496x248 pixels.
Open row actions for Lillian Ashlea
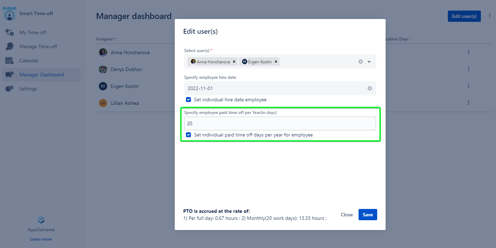point(468,103)
